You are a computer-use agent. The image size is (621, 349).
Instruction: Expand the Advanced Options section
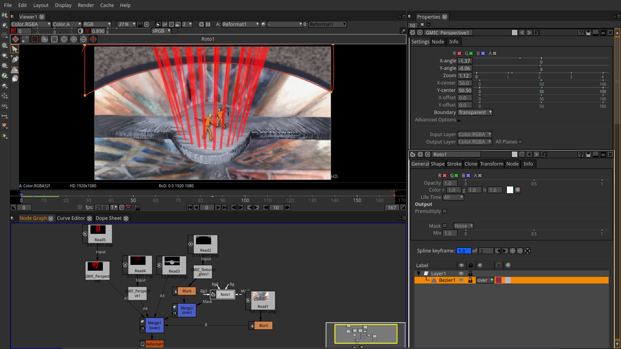(x=459, y=120)
